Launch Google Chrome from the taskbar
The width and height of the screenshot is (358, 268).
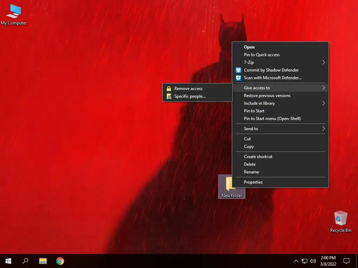click(60, 261)
